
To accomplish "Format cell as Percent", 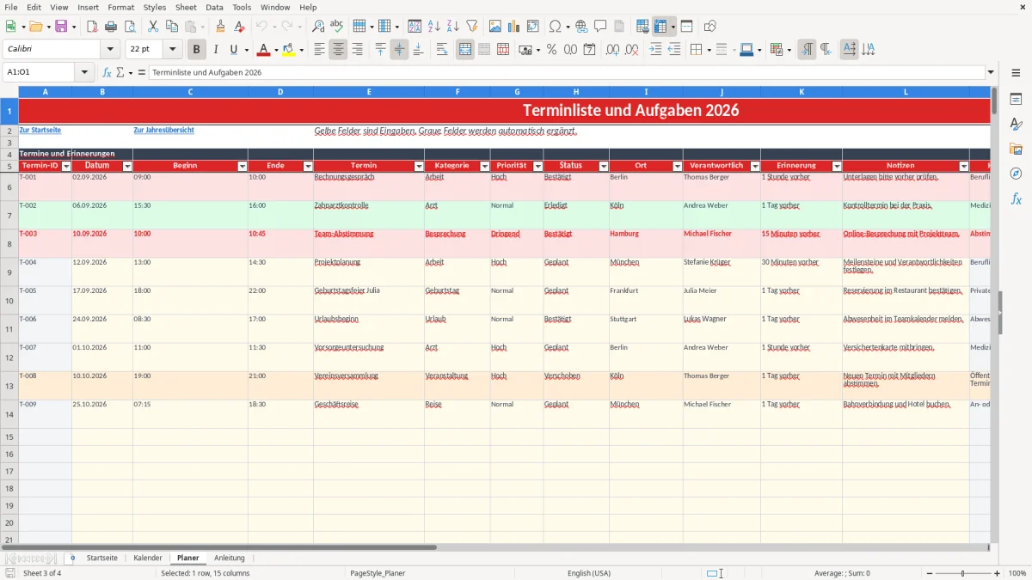I will (x=552, y=50).
